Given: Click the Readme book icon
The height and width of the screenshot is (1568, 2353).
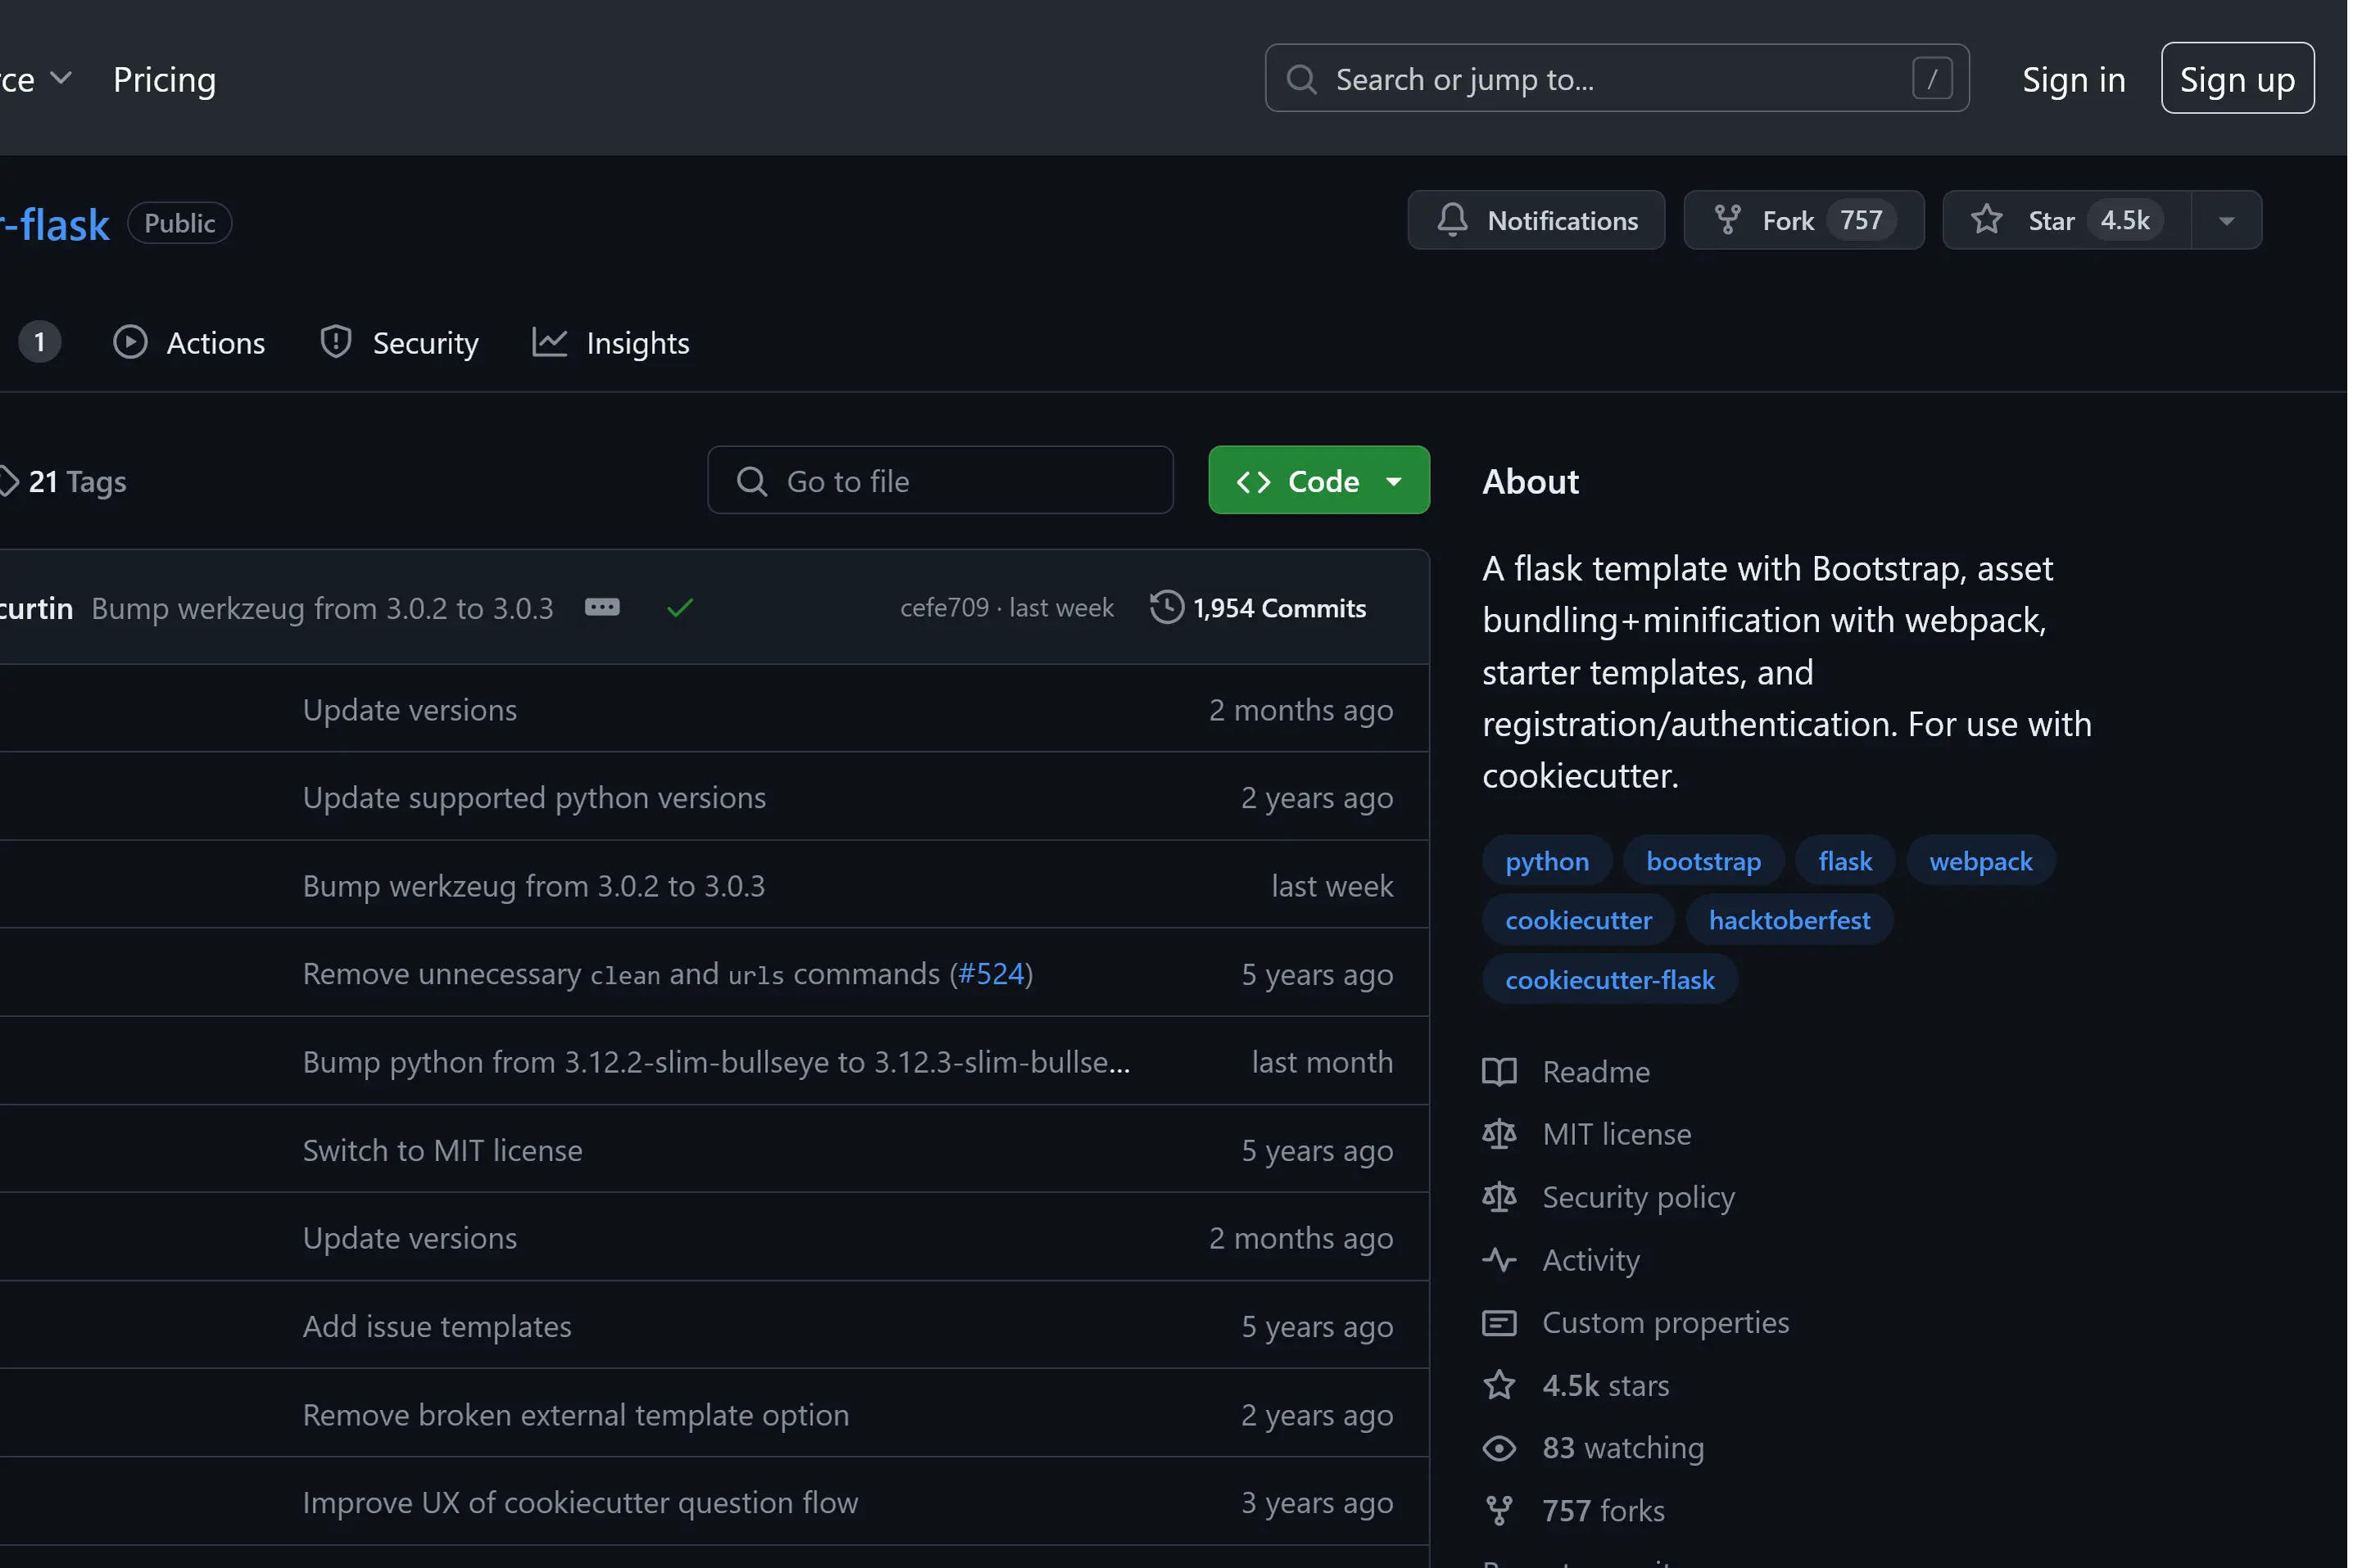Looking at the screenshot, I should (x=1499, y=1072).
